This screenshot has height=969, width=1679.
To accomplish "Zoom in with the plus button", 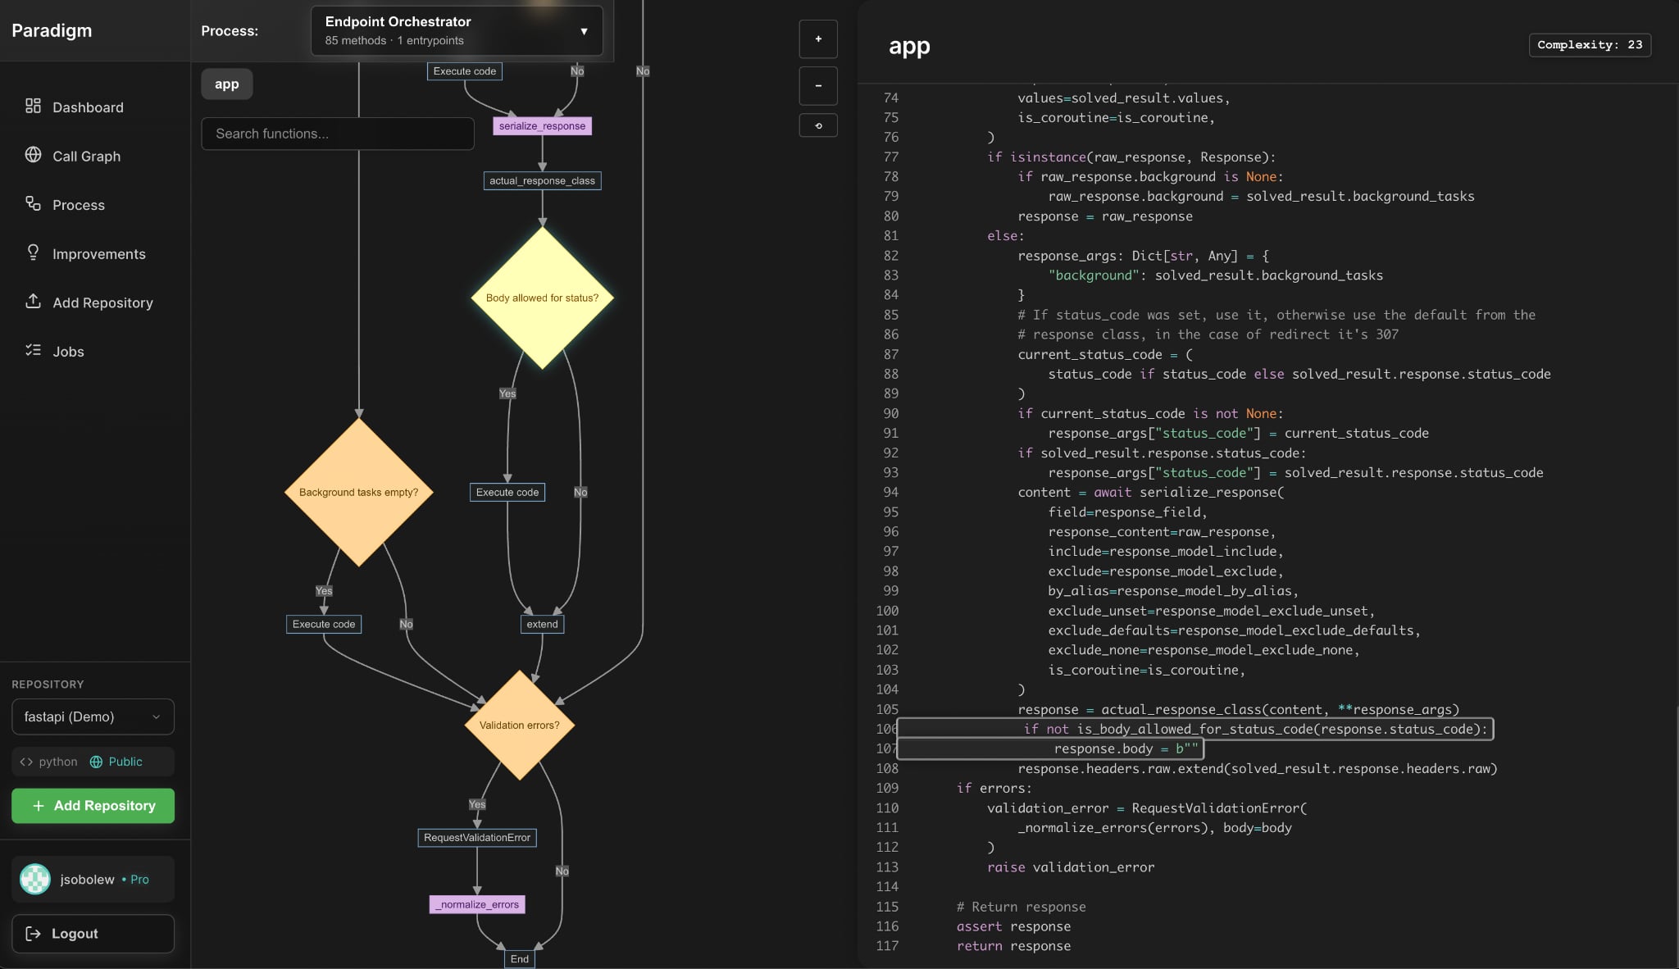I will point(817,39).
